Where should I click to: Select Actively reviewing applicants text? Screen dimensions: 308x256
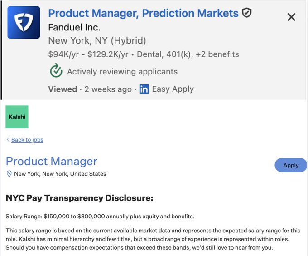point(122,72)
